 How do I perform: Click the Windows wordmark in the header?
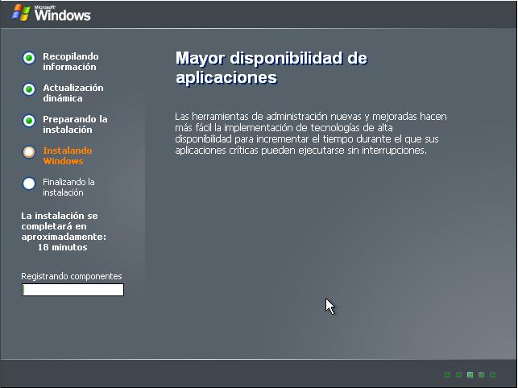click(x=63, y=14)
